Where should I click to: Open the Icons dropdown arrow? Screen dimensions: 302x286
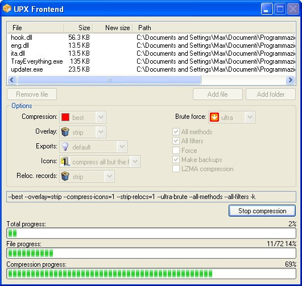pyautogui.click(x=135, y=161)
